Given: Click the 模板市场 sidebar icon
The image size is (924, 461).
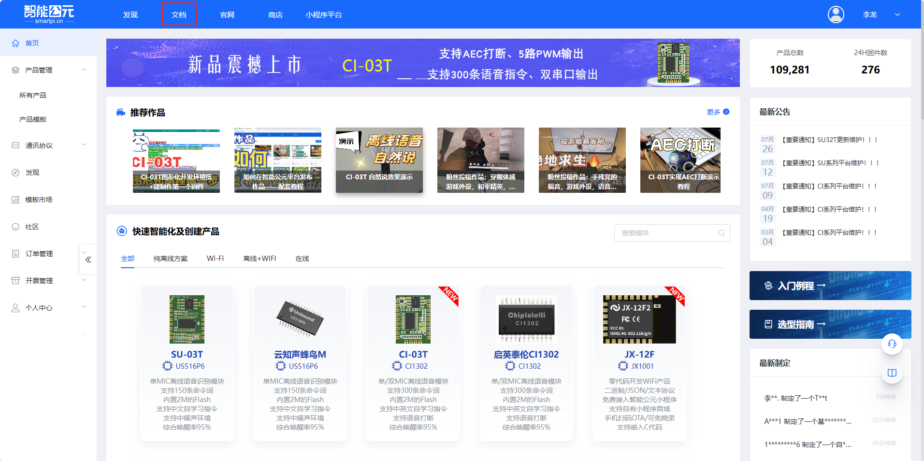Looking at the screenshot, I should point(15,199).
